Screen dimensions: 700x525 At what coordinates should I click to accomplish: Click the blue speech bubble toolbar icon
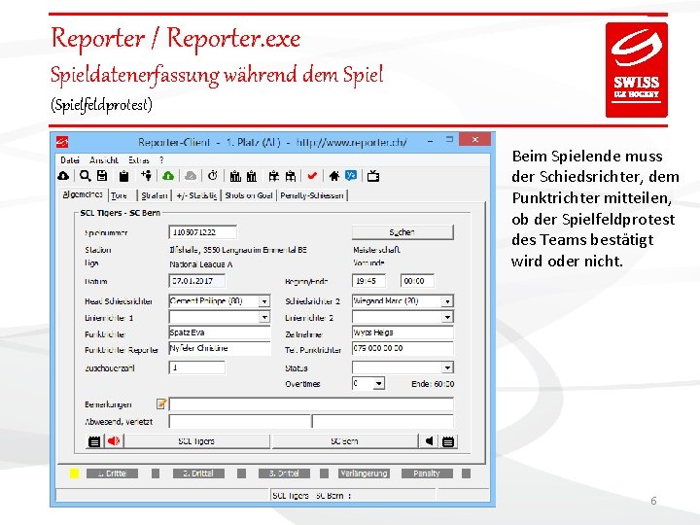351,176
